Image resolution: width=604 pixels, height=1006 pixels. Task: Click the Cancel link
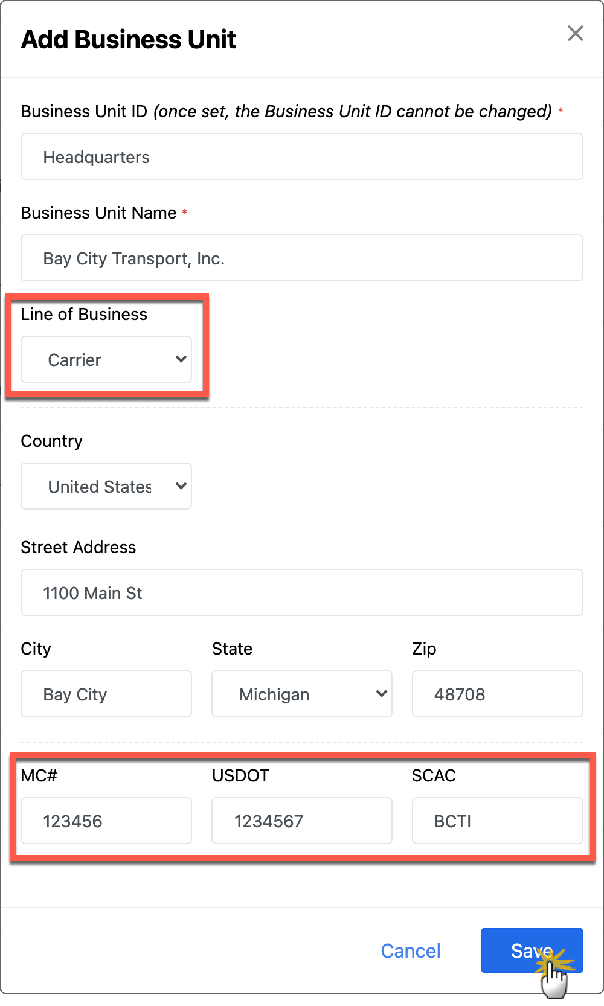click(411, 951)
